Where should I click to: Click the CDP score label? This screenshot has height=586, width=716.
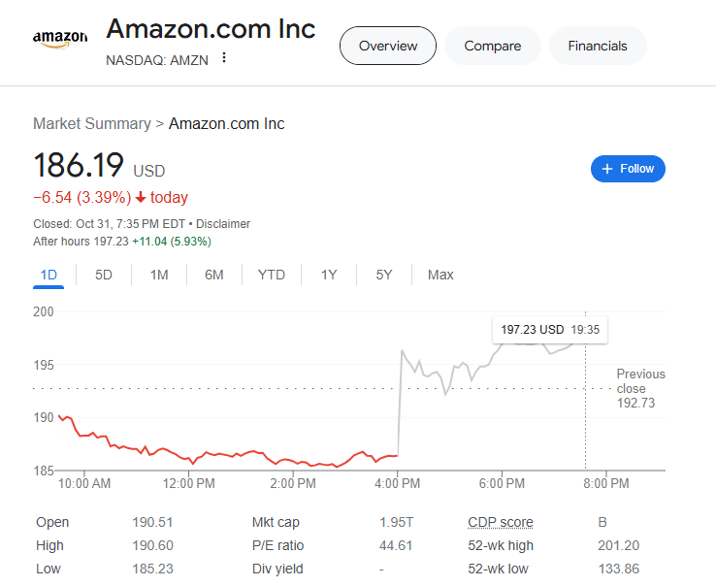pyautogui.click(x=500, y=522)
